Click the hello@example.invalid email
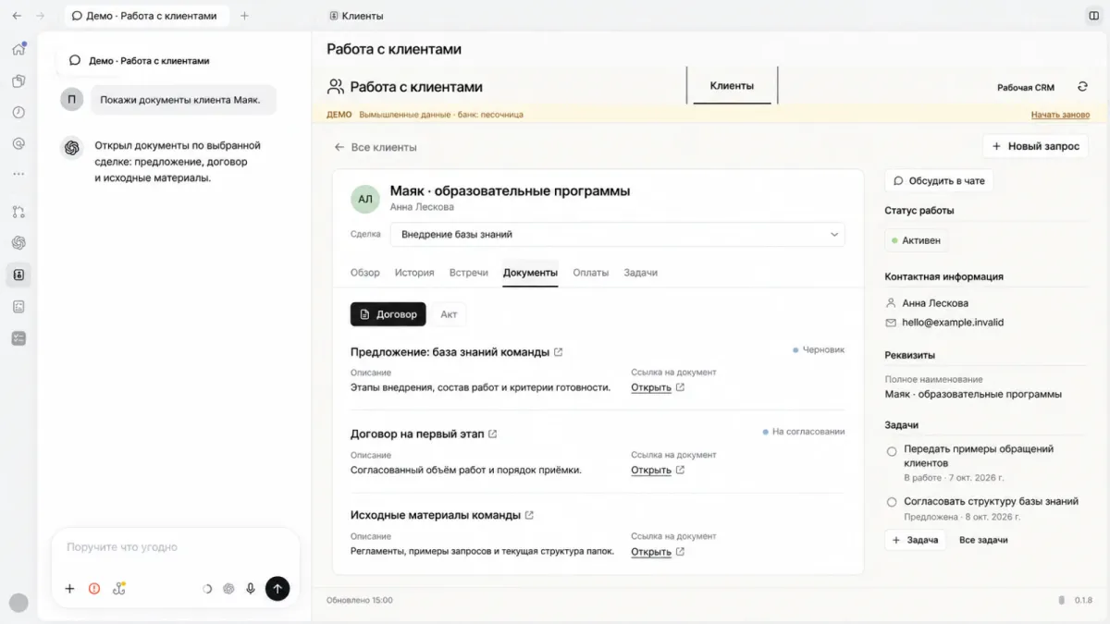Viewport: 1110px width, 624px height. (x=953, y=323)
